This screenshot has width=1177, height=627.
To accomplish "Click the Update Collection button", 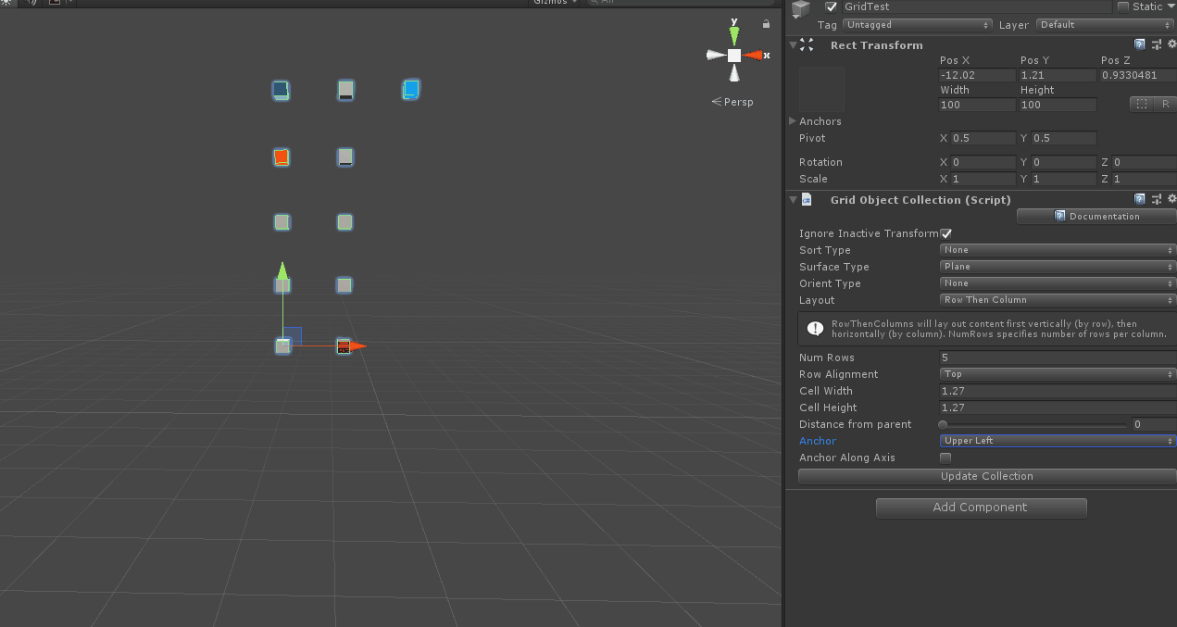I will click(987, 476).
